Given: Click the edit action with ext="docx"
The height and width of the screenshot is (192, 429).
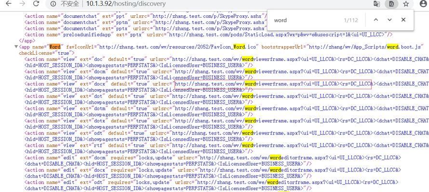Looking at the screenshot, I should point(213,173).
